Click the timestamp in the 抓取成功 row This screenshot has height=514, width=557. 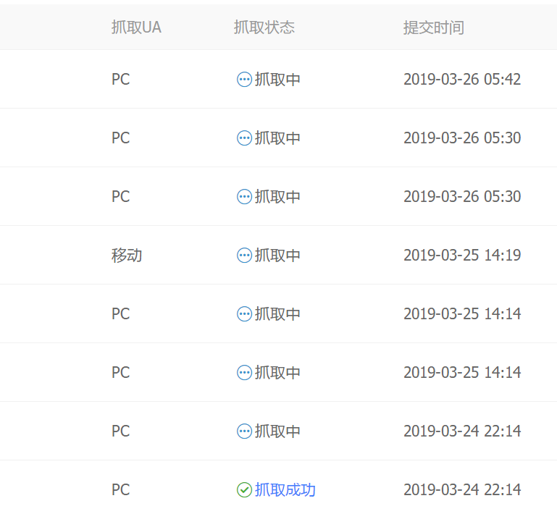462,490
